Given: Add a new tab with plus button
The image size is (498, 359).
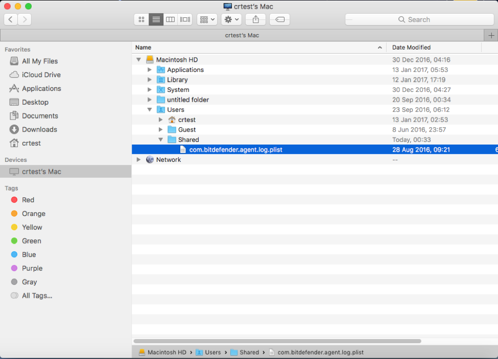Looking at the screenshot, I should [x=491, y=35].
